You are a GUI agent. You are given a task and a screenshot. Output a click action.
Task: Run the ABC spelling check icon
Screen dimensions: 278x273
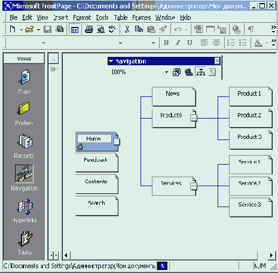click(112, 29)
